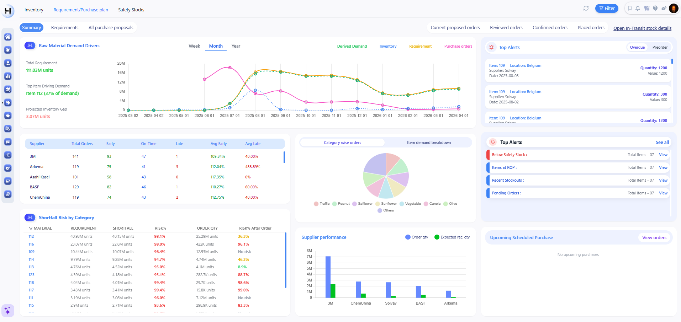The width and height of the screenshot is (681, 322).
Task: Open the piggy bank icon in sidebar
Action: pos(8,116)
